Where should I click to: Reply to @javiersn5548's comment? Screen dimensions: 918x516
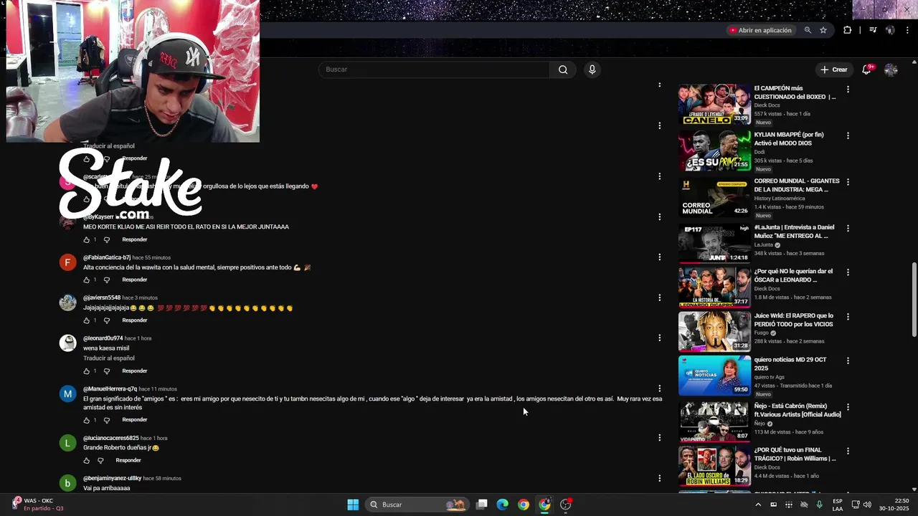[x=134, y=320]
